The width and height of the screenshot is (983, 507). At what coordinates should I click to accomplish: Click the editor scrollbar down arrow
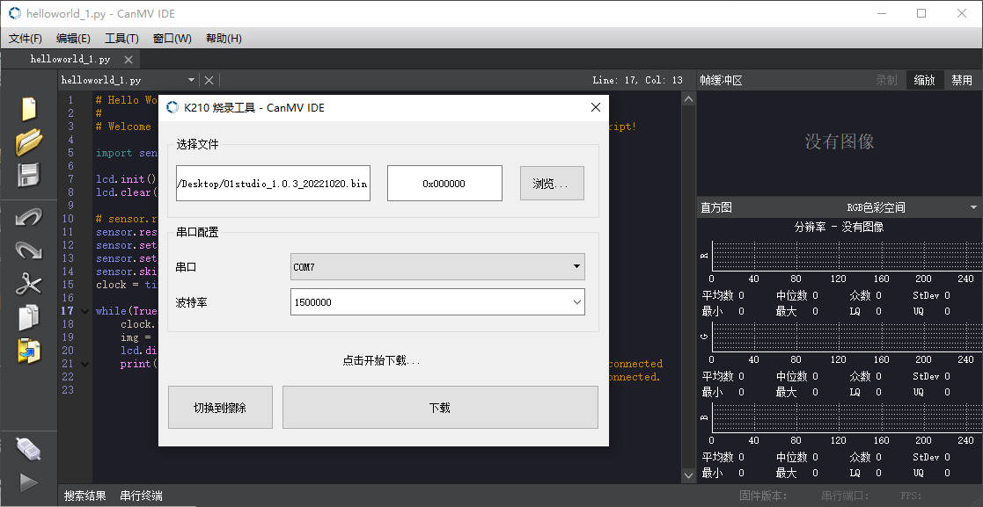tap(688, 475)
